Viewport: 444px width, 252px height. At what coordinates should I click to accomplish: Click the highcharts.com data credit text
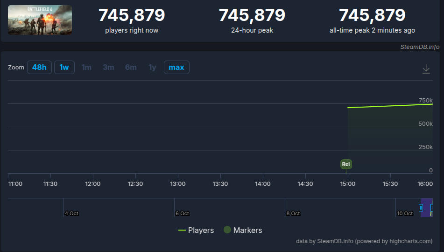[x=364, y=241]
